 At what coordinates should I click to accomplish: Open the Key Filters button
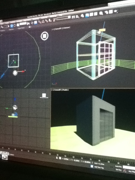click(x=132, y=171)
